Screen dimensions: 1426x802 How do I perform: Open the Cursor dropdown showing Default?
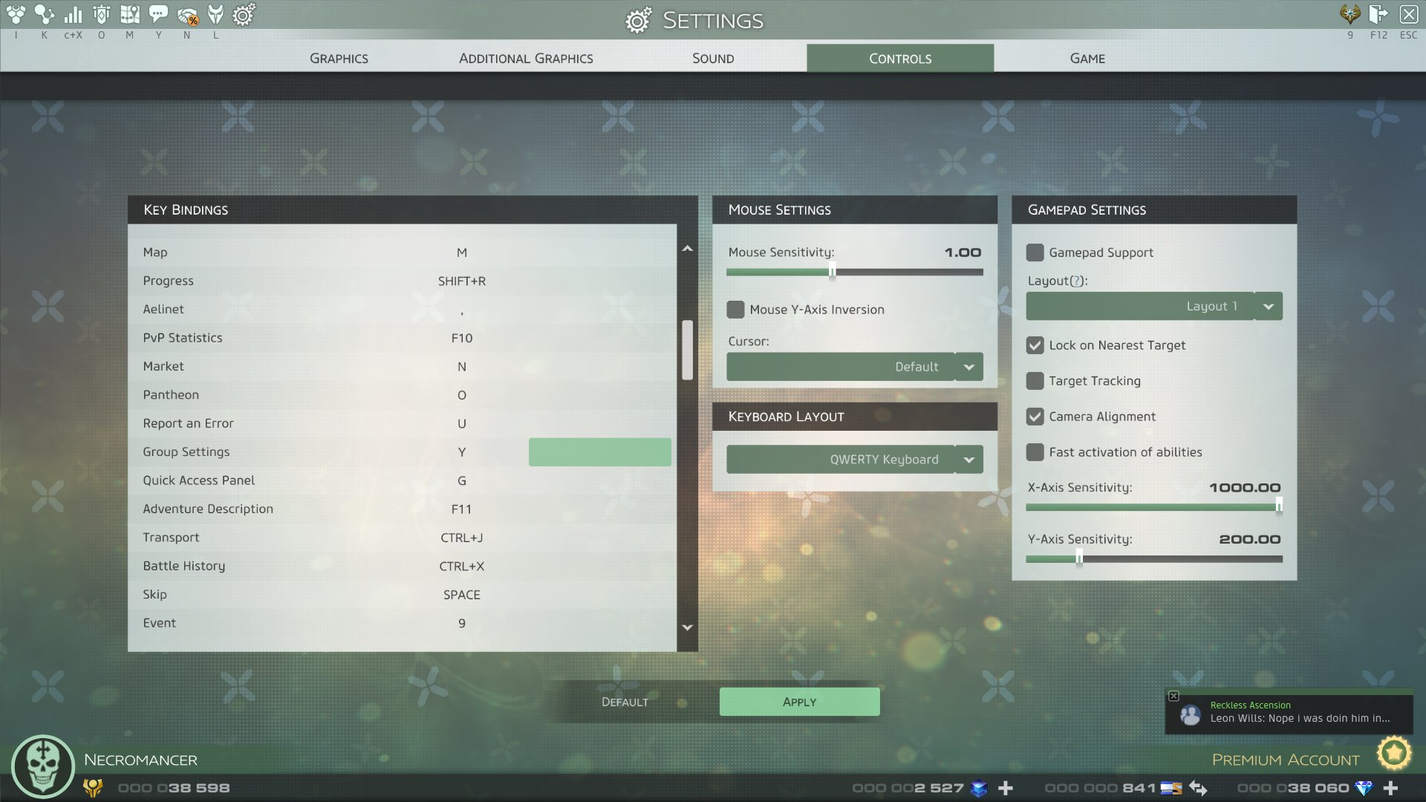(x=855, y=367)
